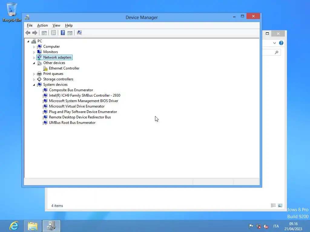Click the Action Center flag tray icon

point(251,226)
